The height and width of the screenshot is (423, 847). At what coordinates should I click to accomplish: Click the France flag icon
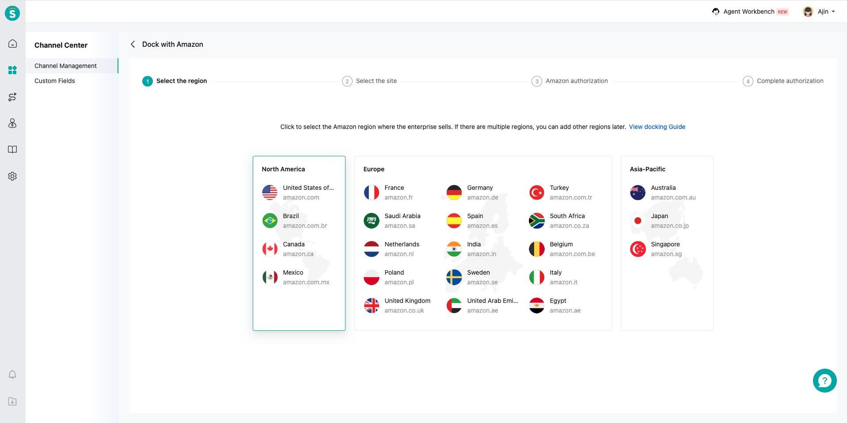pos(372,193)
